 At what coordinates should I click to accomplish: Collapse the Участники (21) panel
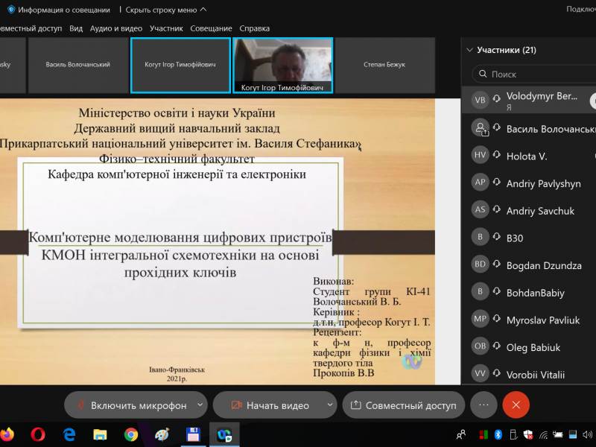pyautogui.click(x=469, y=51)
